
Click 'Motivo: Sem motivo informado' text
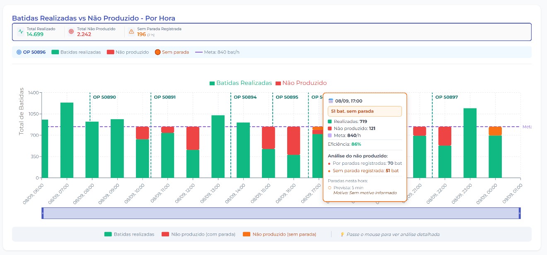coord(365,193)
